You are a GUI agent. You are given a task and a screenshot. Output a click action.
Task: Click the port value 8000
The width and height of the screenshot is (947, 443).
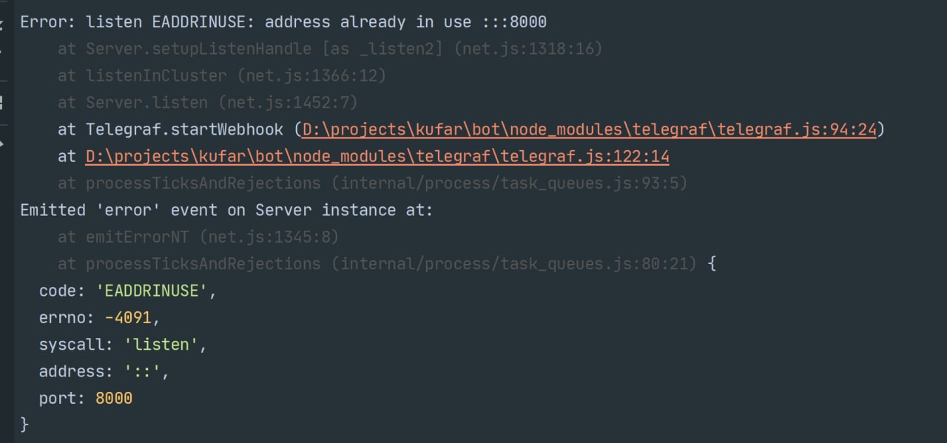point(114,399)
